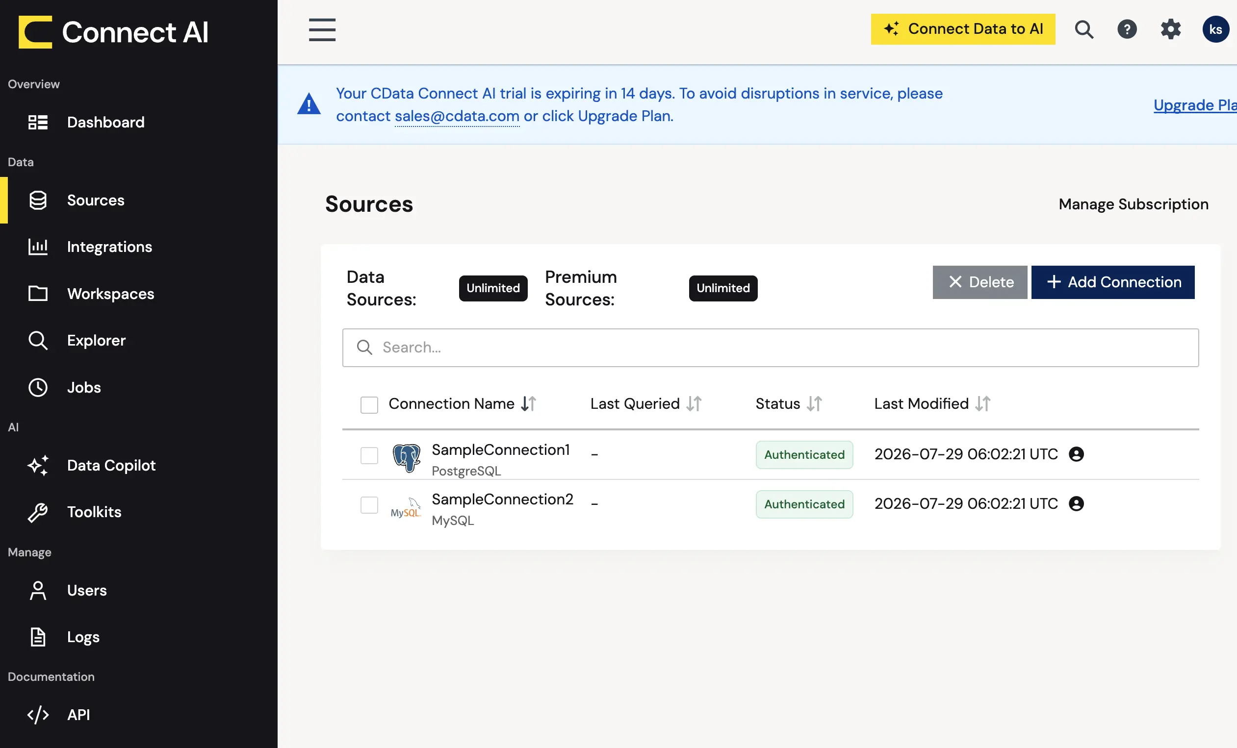1237x748 pixels.
Task: Open the global search magnifier icon
Action: pyautogui.click(x=1084, y=29)
